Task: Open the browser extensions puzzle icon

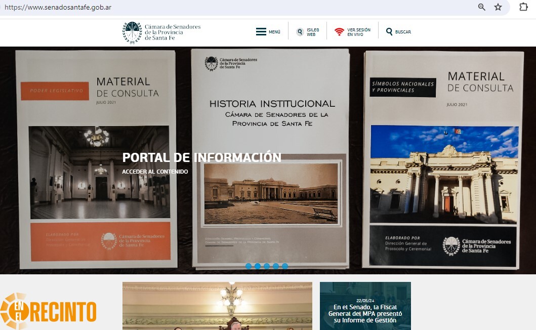Action: [x=523, y=7]
